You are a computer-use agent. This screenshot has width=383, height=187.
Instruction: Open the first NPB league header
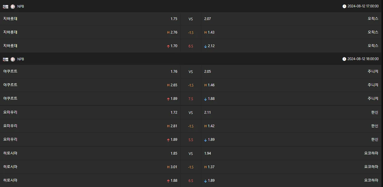pyautogui.click(x=191, y=6)
